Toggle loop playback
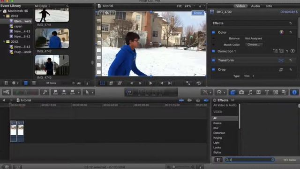Viewport: 300px width, 169px height. (x=199, y=83)
